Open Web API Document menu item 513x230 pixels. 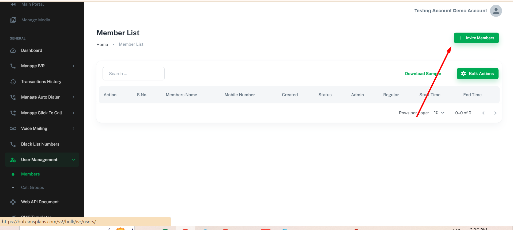coord(40,202)
